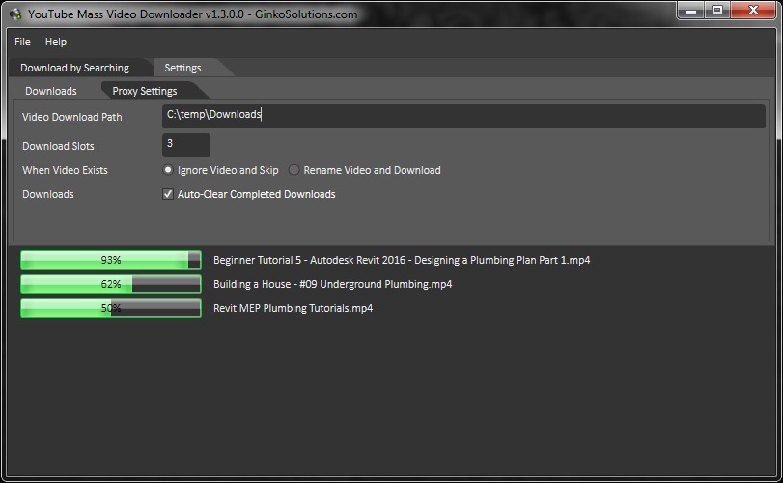Select the Settings tab
783x483 pixels.
tap(182, 68)
